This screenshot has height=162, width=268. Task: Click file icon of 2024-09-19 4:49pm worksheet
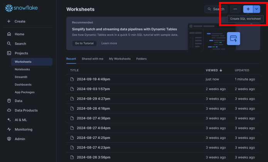click(x=72, y=79)
